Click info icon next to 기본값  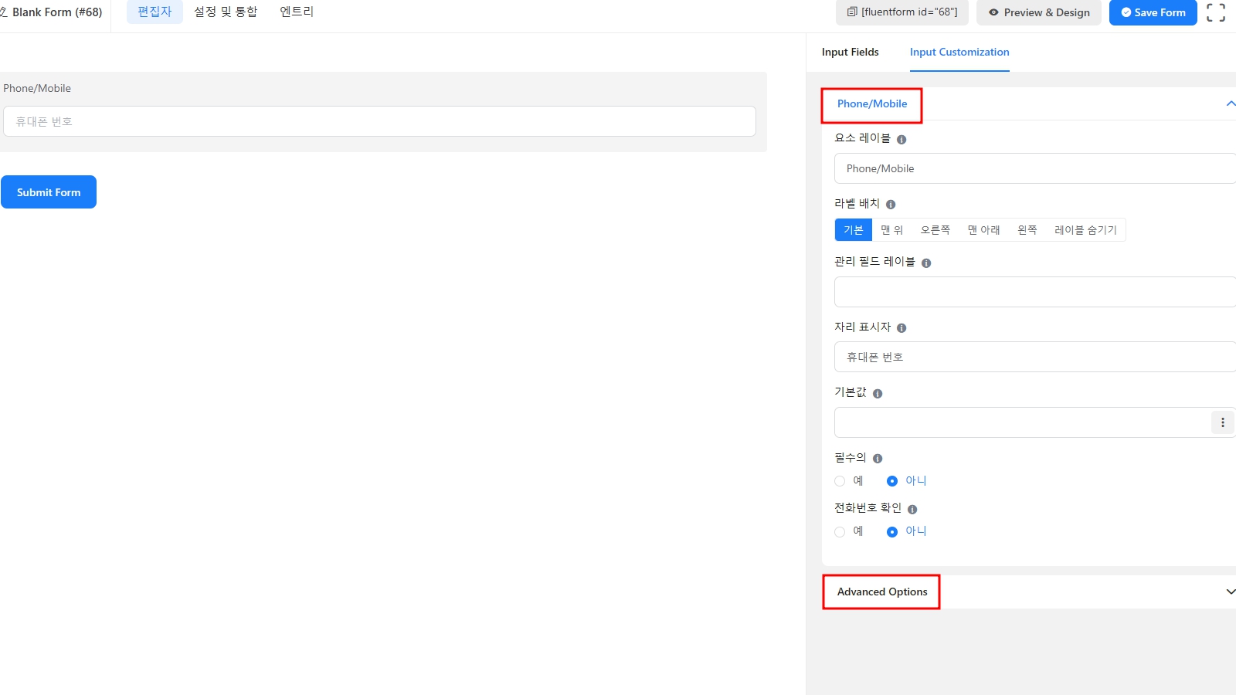point(878,394)
